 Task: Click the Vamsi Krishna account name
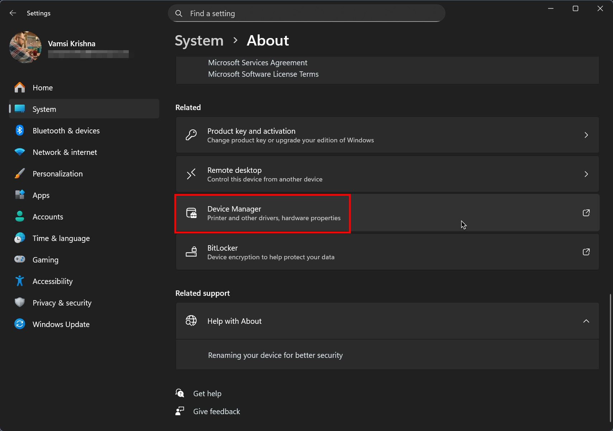(72, 44)
